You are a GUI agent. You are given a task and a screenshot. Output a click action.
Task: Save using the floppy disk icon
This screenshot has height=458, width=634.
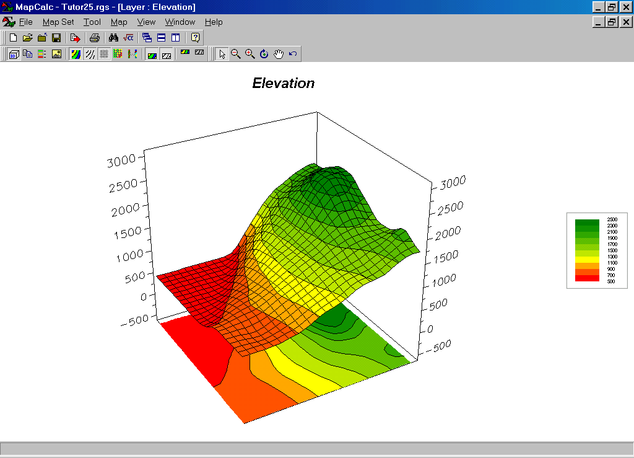(x=56, y=38)
